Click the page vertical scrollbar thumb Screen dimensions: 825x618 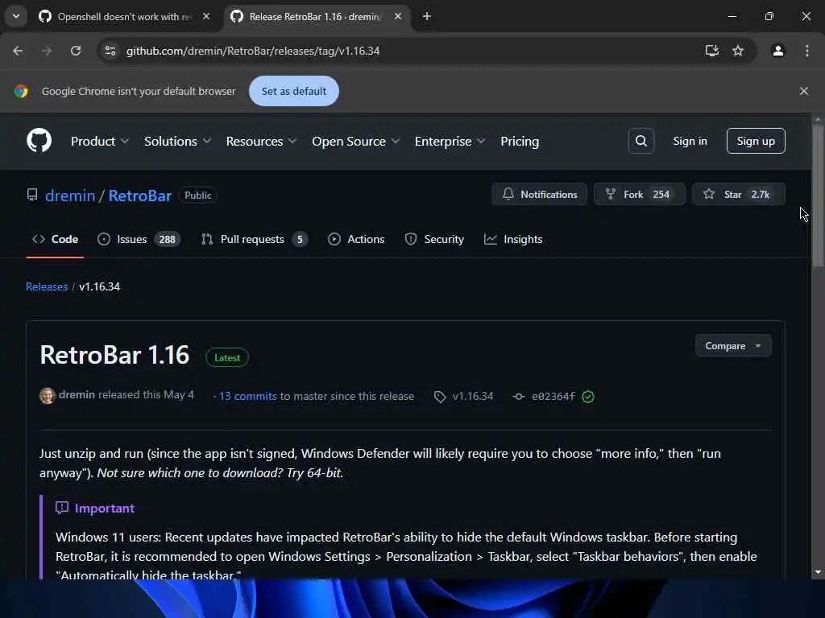coord(817,196)
